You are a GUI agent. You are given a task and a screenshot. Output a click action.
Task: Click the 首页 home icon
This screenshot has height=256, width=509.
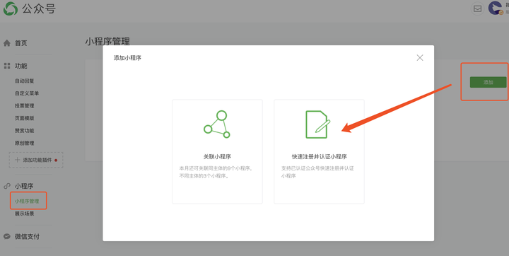pyautogui.click(x=7, y=43)
